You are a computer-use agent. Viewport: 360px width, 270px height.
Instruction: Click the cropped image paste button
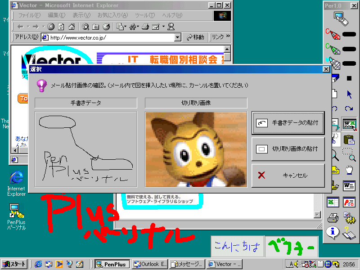tap(288, 149)
